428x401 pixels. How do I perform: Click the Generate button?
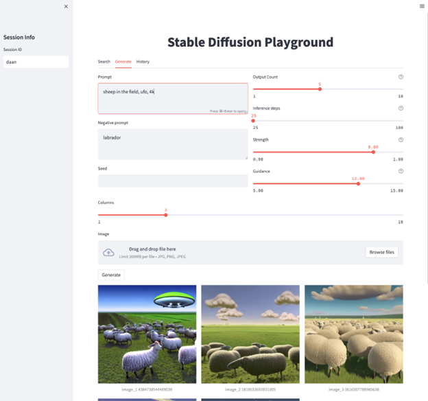click(x=111, y=275)
